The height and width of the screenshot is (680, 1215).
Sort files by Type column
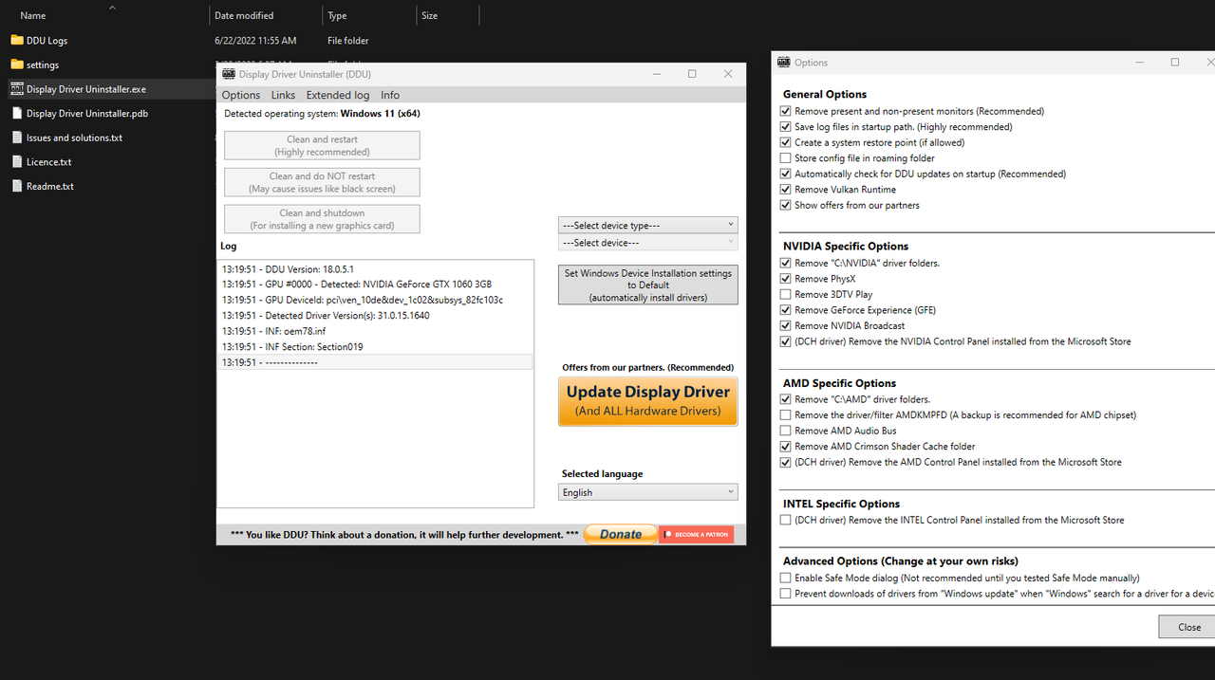pos(337,16)
